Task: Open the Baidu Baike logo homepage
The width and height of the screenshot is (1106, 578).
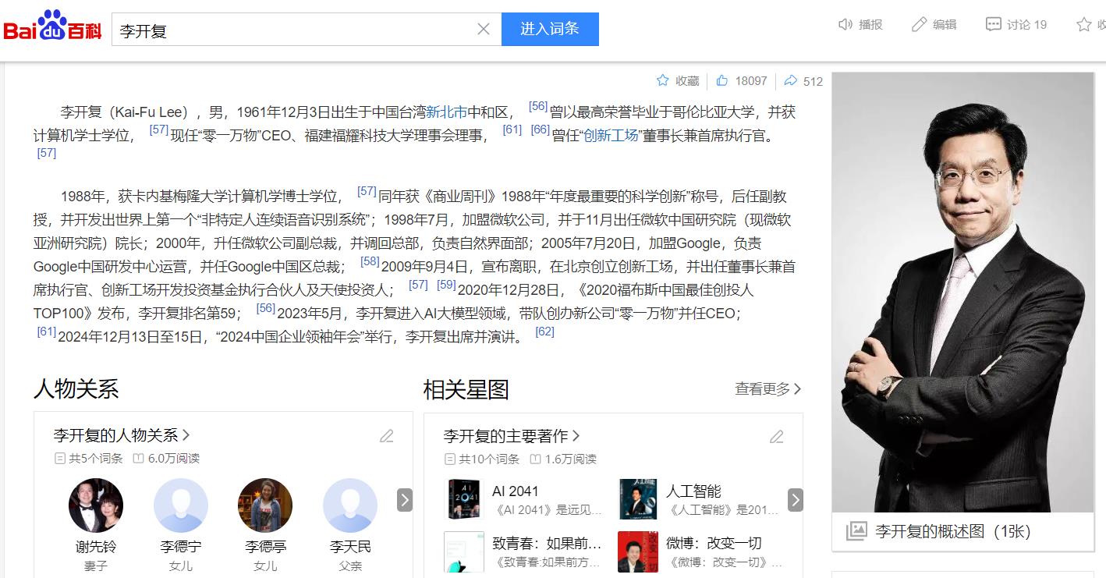Action: coord(53,27)
